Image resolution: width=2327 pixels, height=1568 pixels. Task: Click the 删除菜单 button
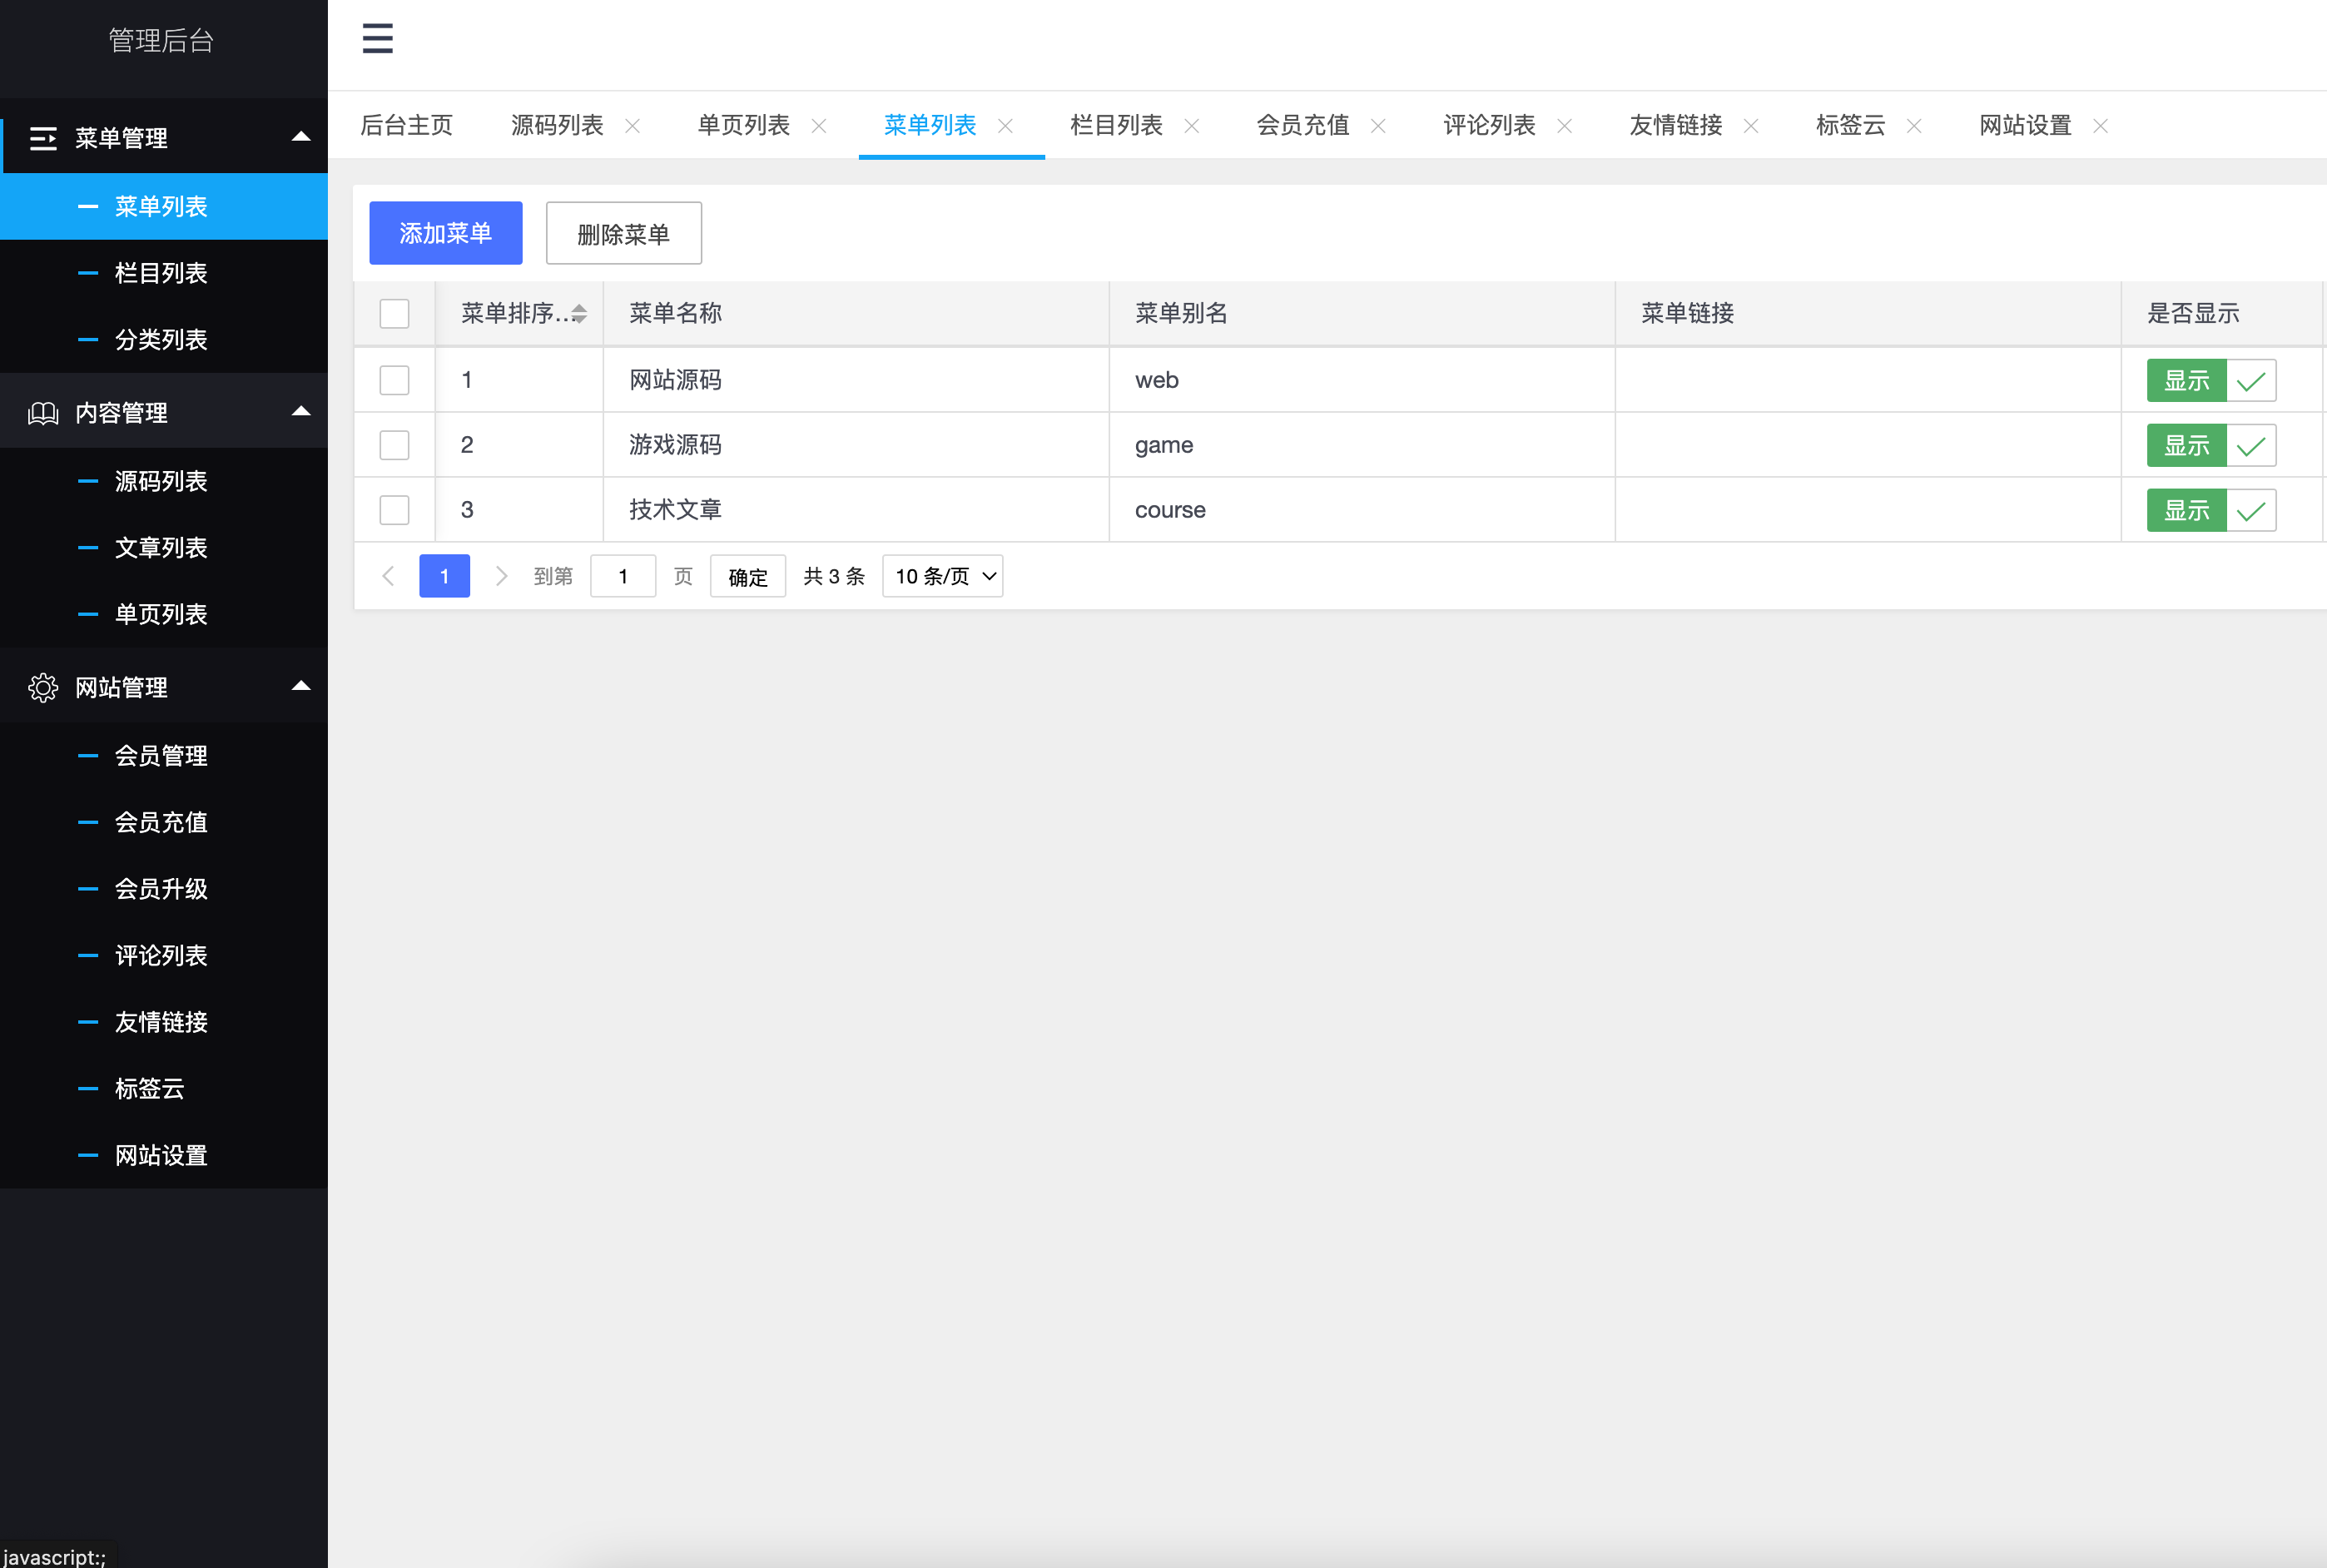click(x=623, y=233)
